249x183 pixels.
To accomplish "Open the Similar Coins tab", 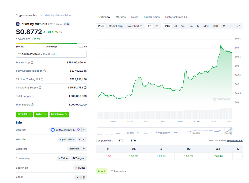I will (152, 17).
